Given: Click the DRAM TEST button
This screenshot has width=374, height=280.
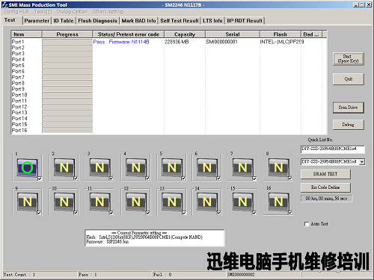Looking at the screenshot, I should tap(325, 174).
